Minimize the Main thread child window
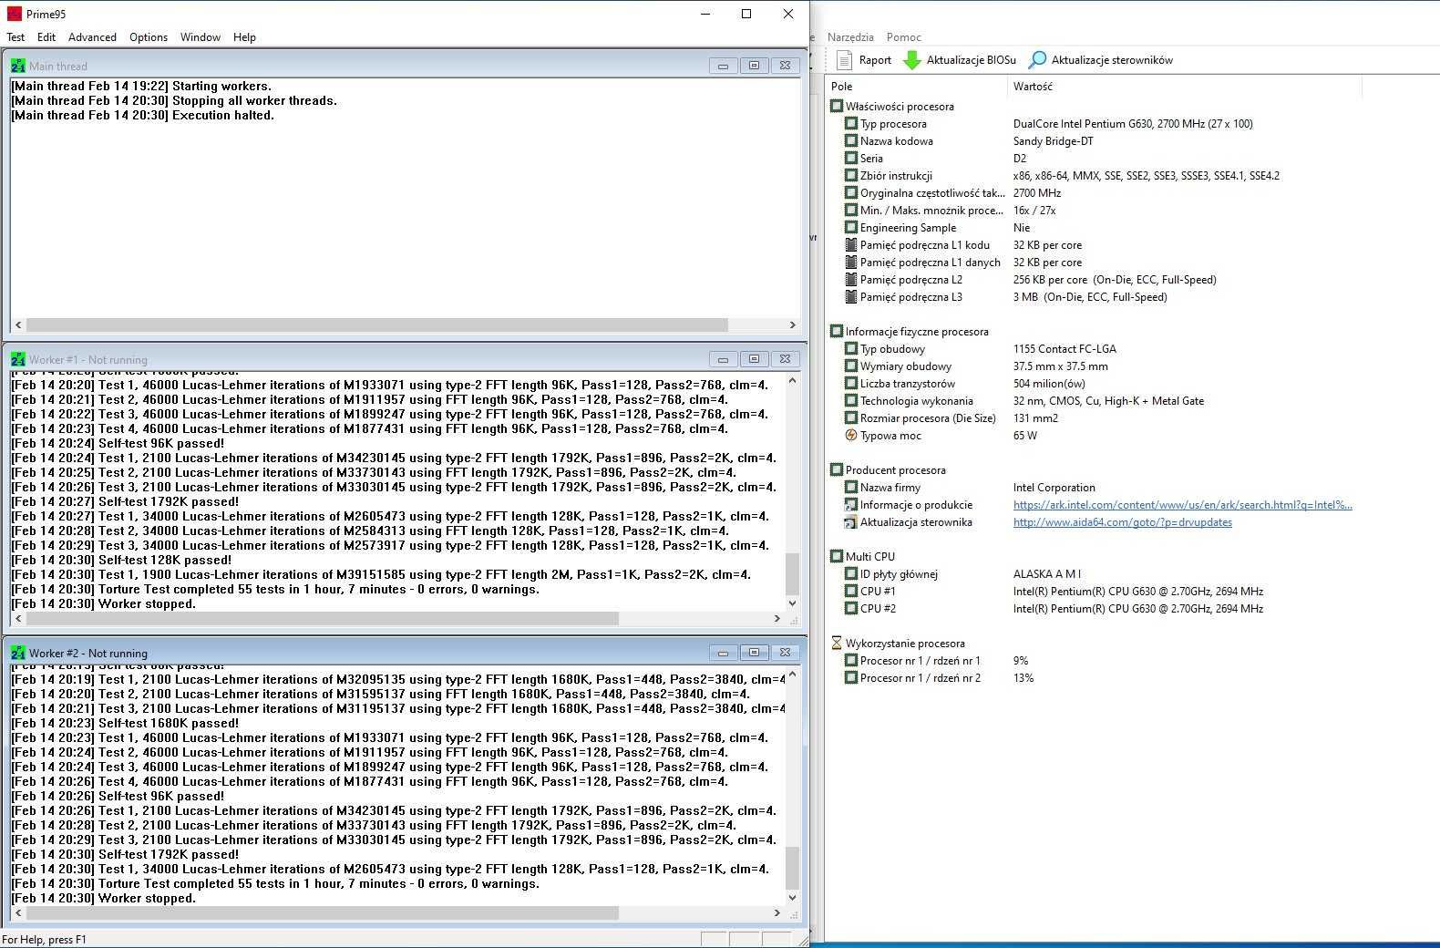The height and width of the screenshot is (948, 1440). (723, 66)
